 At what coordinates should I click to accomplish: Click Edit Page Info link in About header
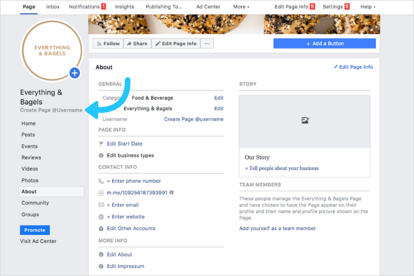353,67
